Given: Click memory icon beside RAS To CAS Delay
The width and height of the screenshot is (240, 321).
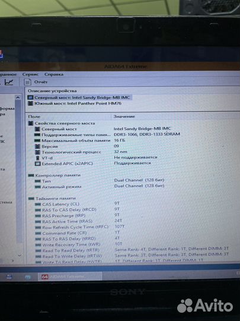Looking at the screenshot, I should [38, 210].
